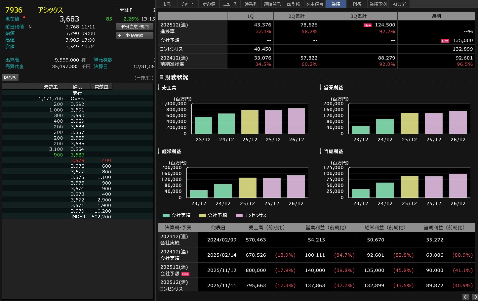The width and height of the screenshot is (478, 301).
Task: Click the 3,683 ask price in order book
Action: (77, 155)
